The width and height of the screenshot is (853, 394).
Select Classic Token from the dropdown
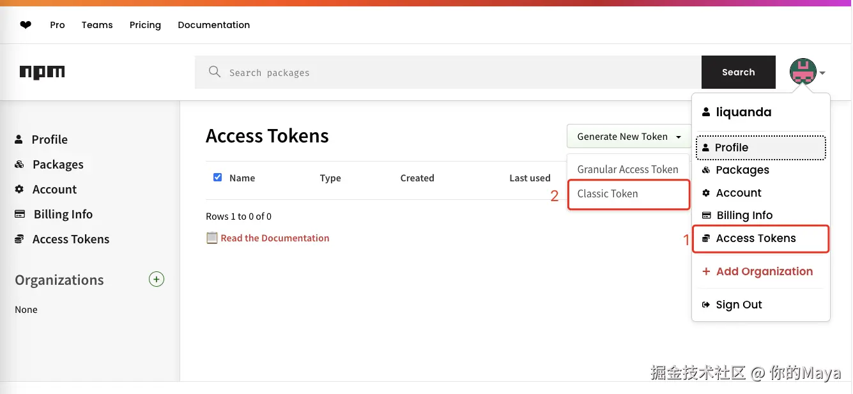click(608, 194)
